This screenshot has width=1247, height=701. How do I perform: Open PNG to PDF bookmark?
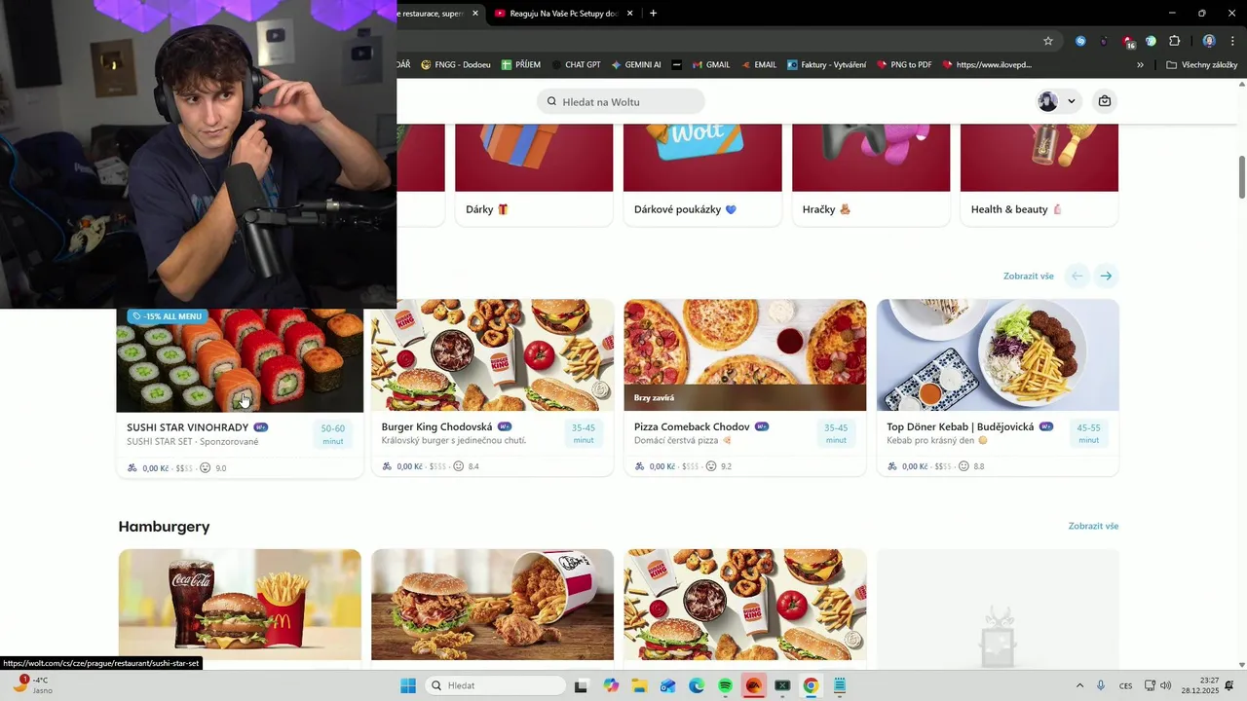point(904,65)
